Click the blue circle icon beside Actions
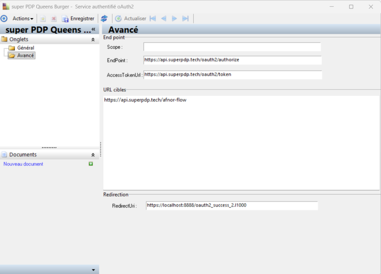 click(4, 19)
